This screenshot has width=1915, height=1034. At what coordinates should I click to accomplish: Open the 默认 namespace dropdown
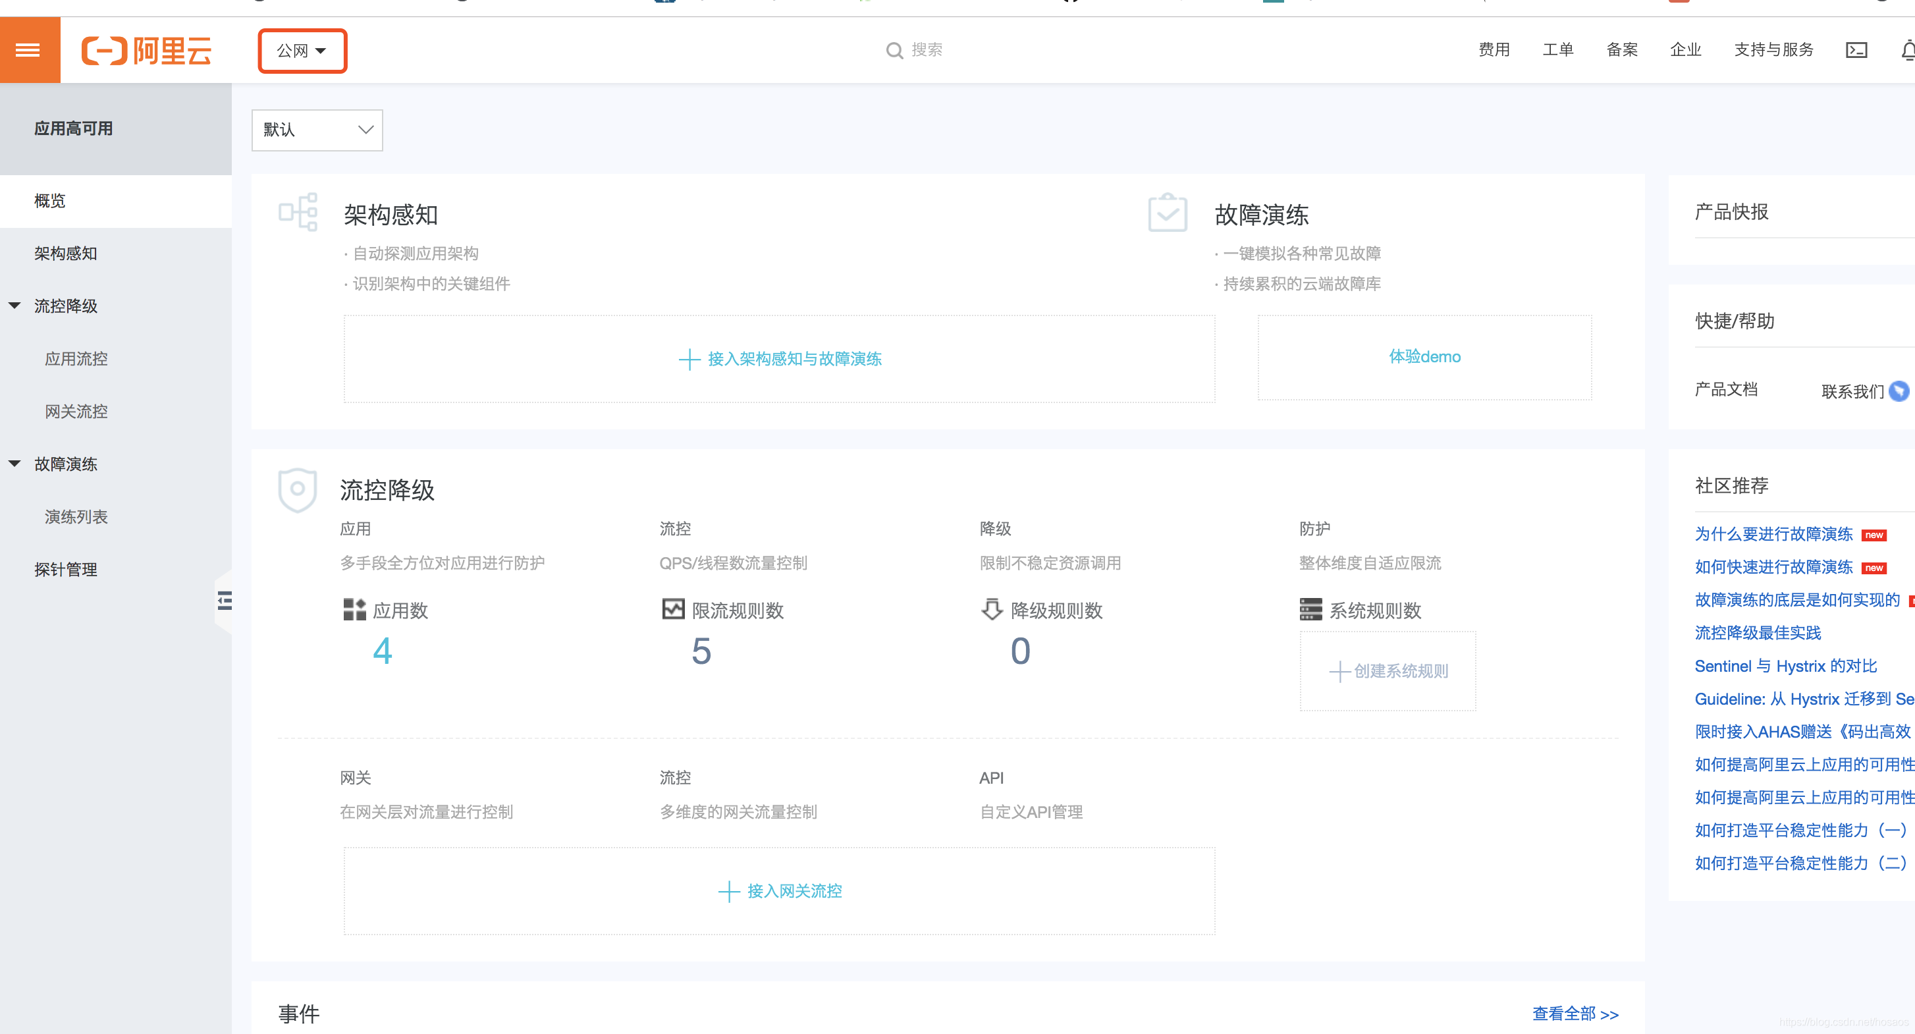tap(317, 130)
